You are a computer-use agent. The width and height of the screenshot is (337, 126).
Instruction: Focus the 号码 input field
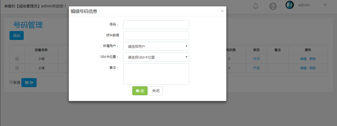(156, 25)
